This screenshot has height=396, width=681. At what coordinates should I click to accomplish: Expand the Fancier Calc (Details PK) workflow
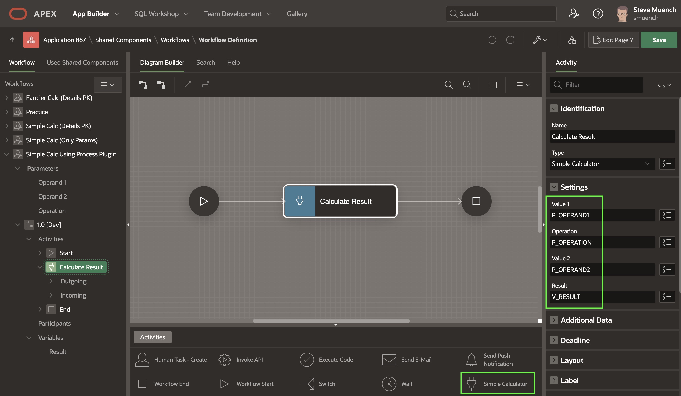click(x=7, y=98)
